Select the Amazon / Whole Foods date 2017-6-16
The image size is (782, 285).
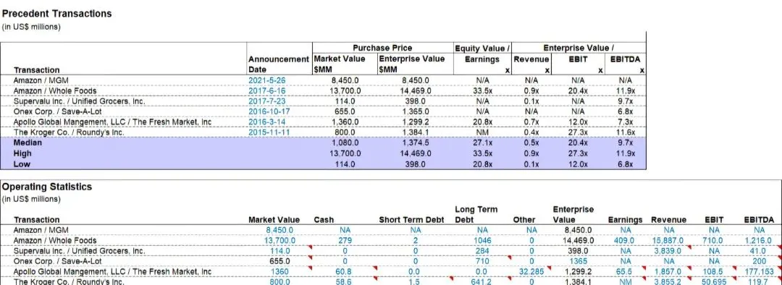click(266, 90)
